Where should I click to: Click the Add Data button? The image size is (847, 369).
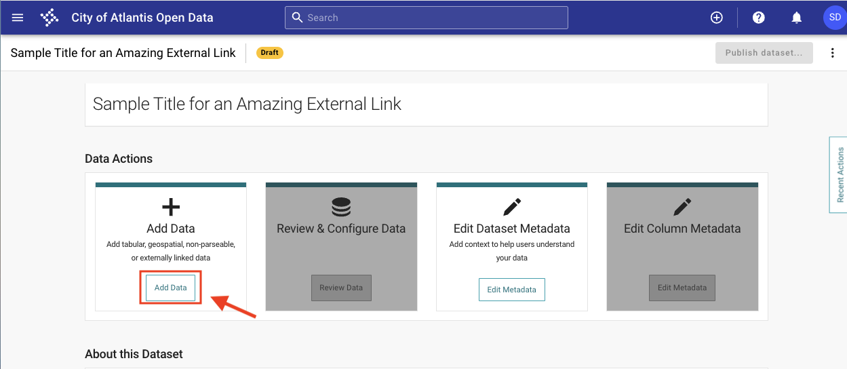coord(171,288)
